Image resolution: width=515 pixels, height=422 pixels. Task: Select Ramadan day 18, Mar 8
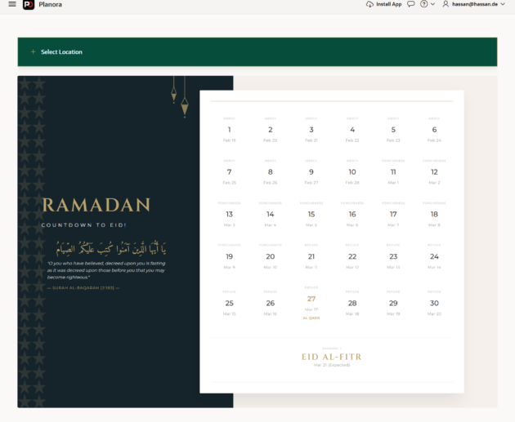(x=434, y=215)
